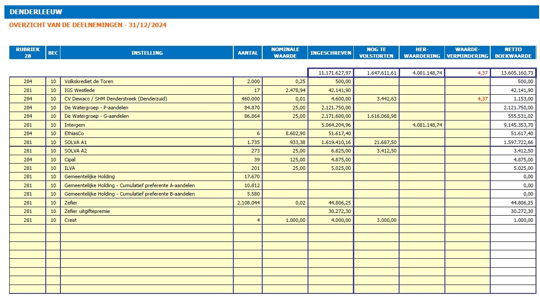This screenshot has width=540, height=297.
Task: Select total nog te volstorten 1.647.611,61
Action: tap(376, 73)
